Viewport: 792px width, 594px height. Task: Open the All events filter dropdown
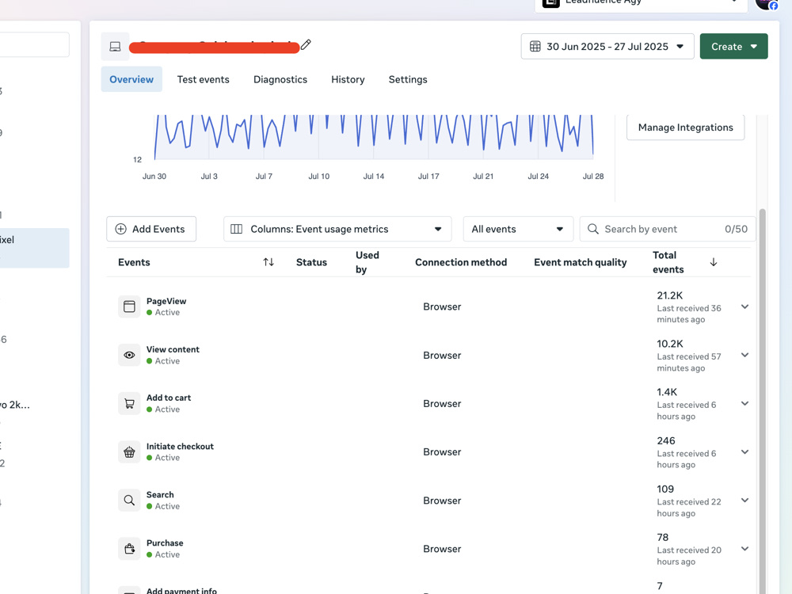pyautogui.click(x=518, y=229)
